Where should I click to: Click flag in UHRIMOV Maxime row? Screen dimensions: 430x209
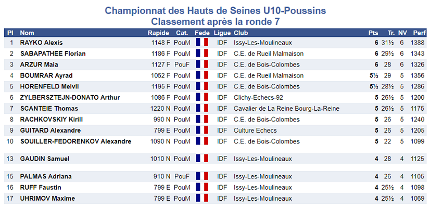point(202,198)
